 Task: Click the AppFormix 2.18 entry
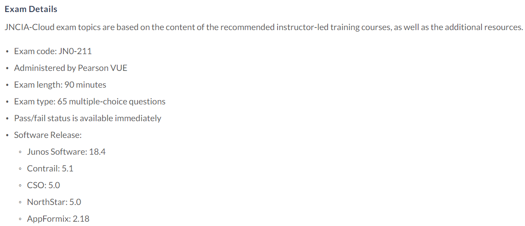pos(58,219)
